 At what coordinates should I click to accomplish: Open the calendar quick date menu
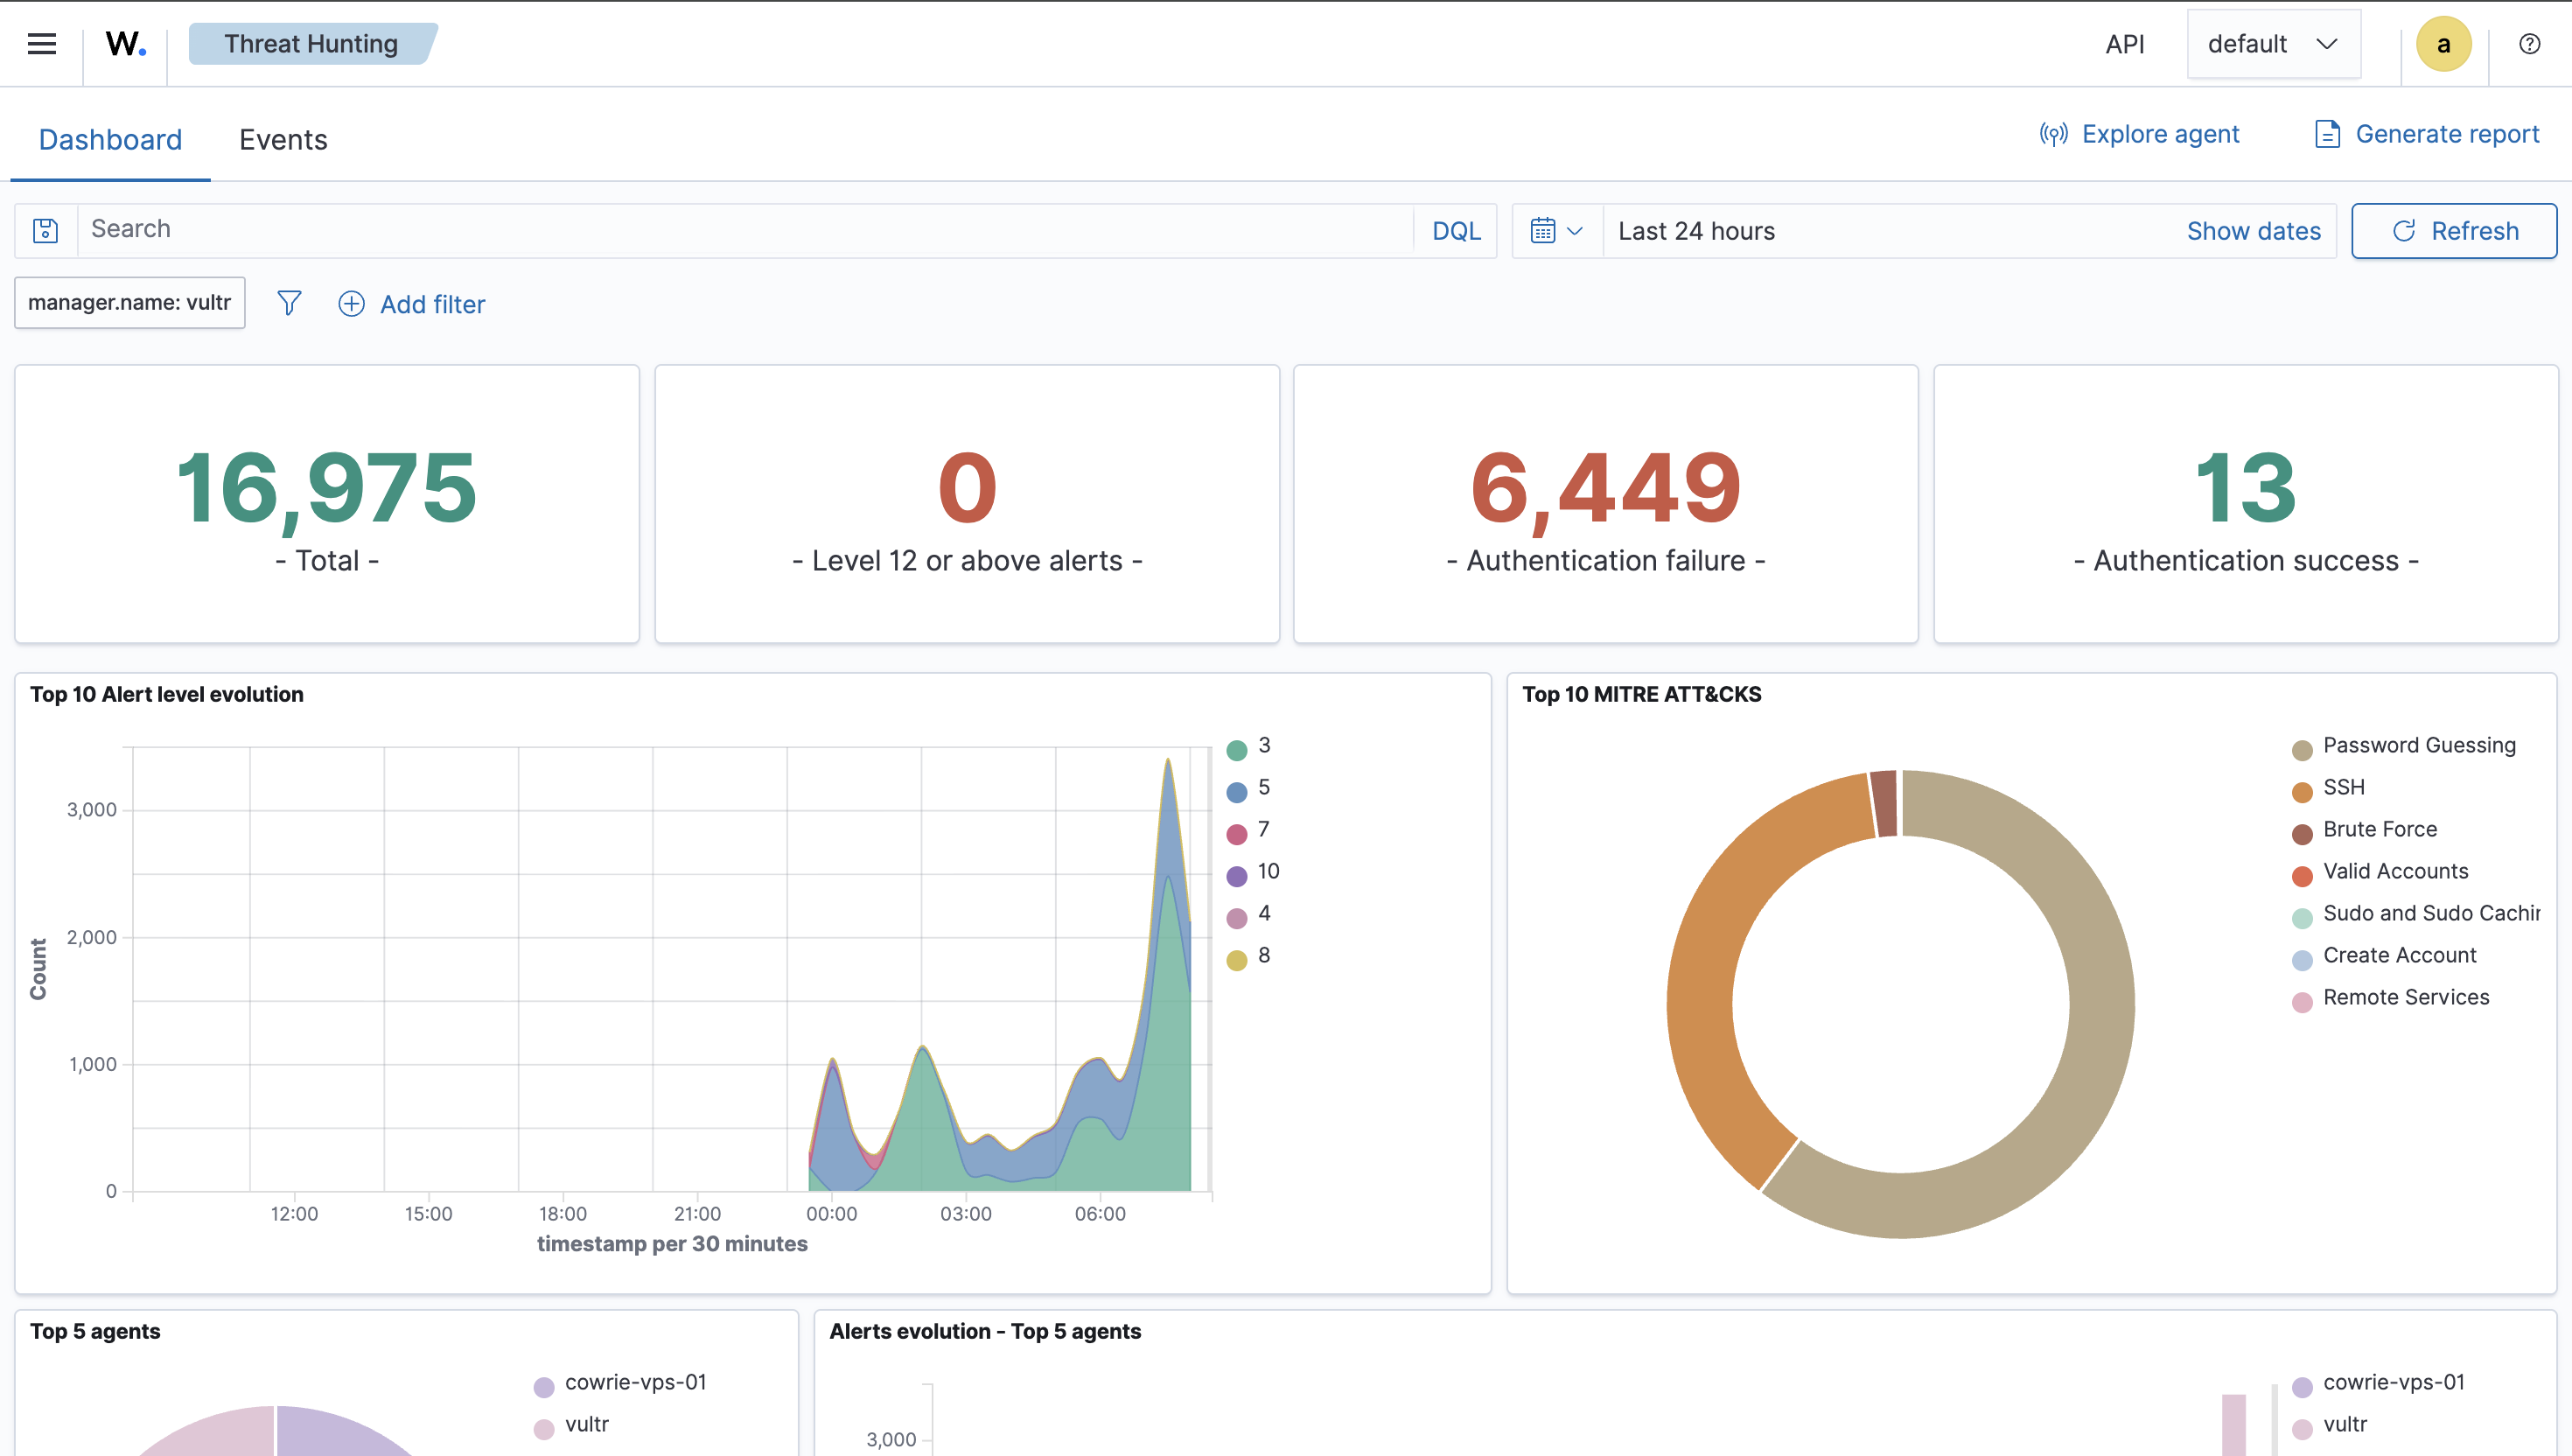pyautogui.click(x=1556, y=231)
